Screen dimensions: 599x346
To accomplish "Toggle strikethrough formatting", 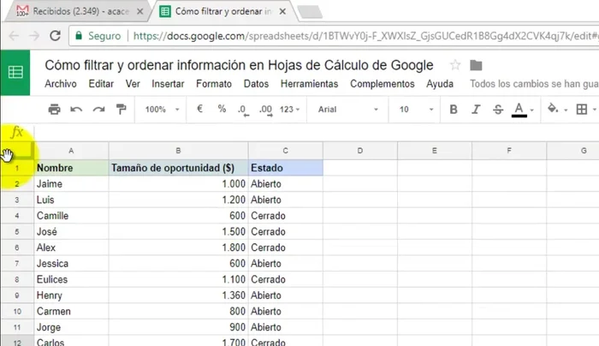I will click(498, 110).
